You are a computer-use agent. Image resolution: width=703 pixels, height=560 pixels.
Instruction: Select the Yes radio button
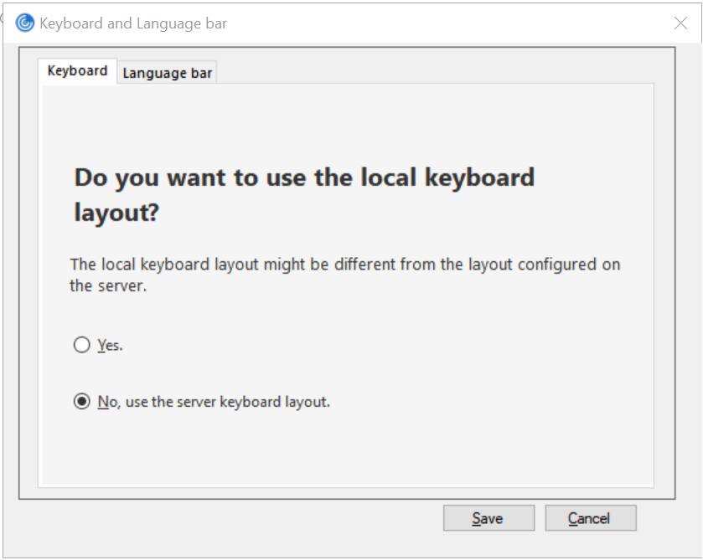pos(81,345)
